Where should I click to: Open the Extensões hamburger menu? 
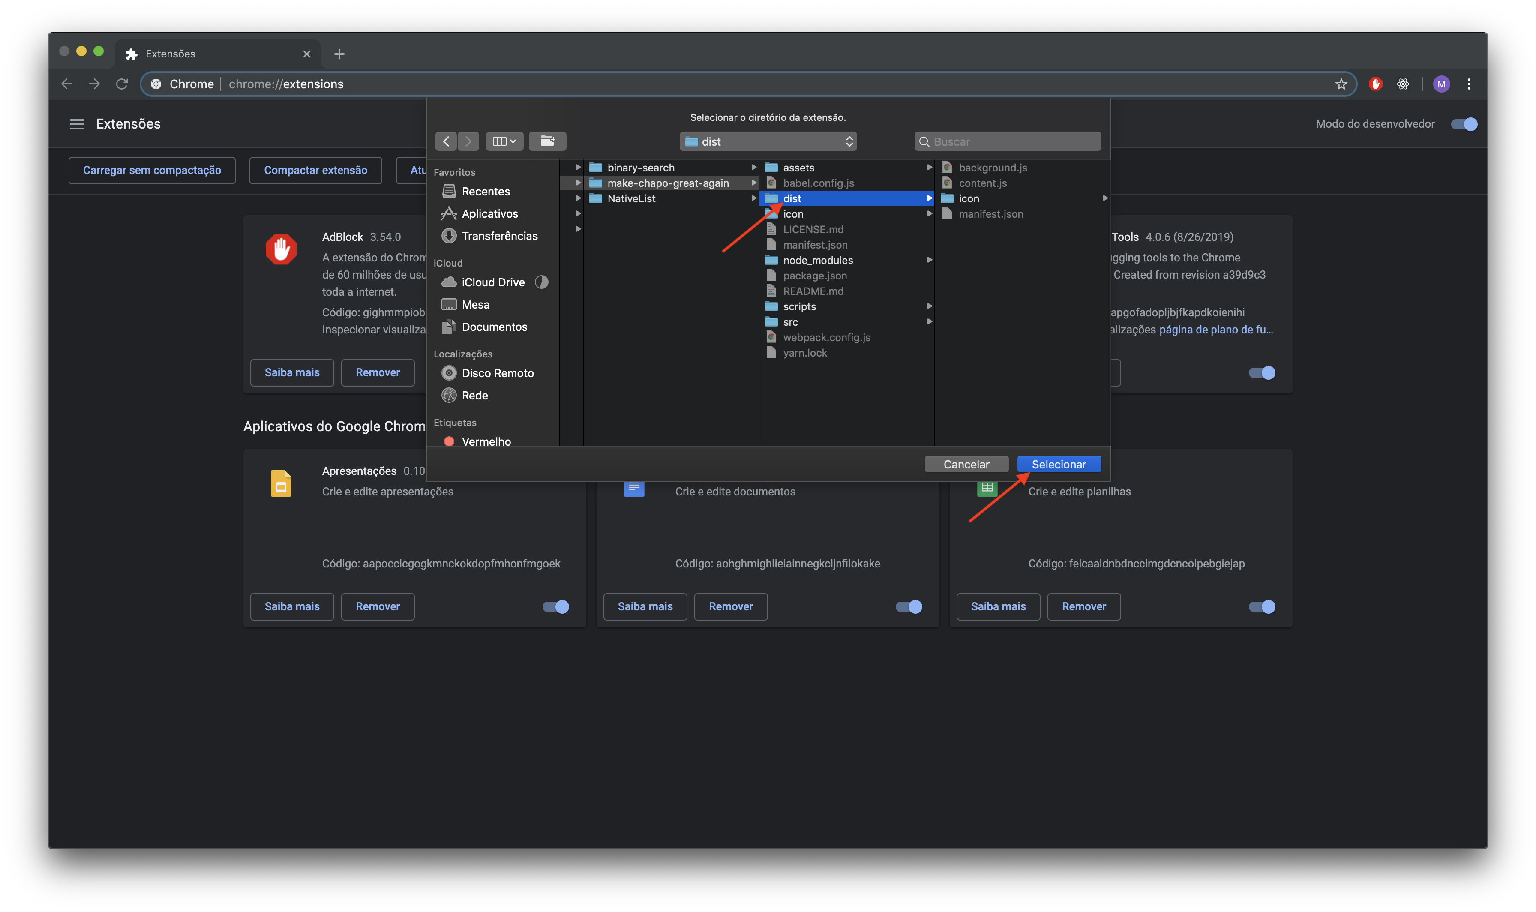(x=77, y=124)
